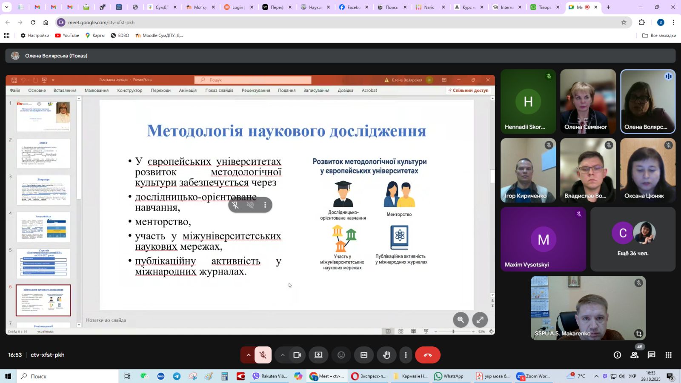This screenshot has height=383, width=681.
Task: Click the present screen button
Action: point(318,355)
